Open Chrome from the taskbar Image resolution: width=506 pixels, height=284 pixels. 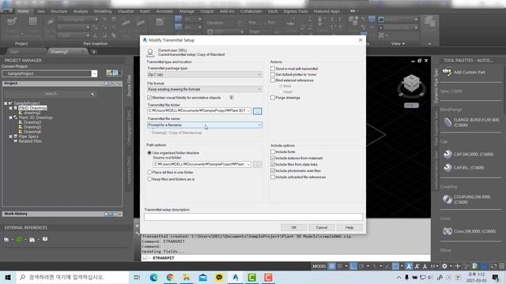(x=170, y=277)
